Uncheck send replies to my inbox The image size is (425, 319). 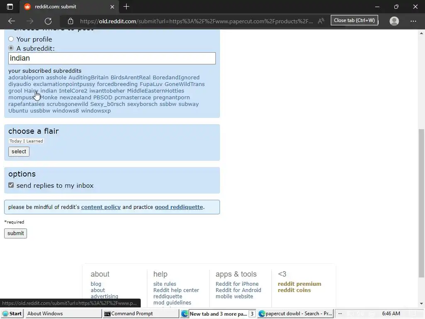click(11, 185)
